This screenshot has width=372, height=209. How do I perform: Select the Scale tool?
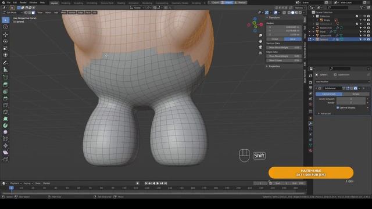click(x=5, y=48)
